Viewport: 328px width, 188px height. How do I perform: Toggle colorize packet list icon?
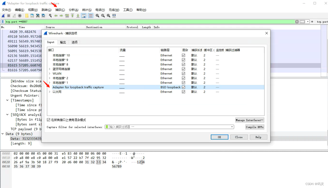pos(91,16)
